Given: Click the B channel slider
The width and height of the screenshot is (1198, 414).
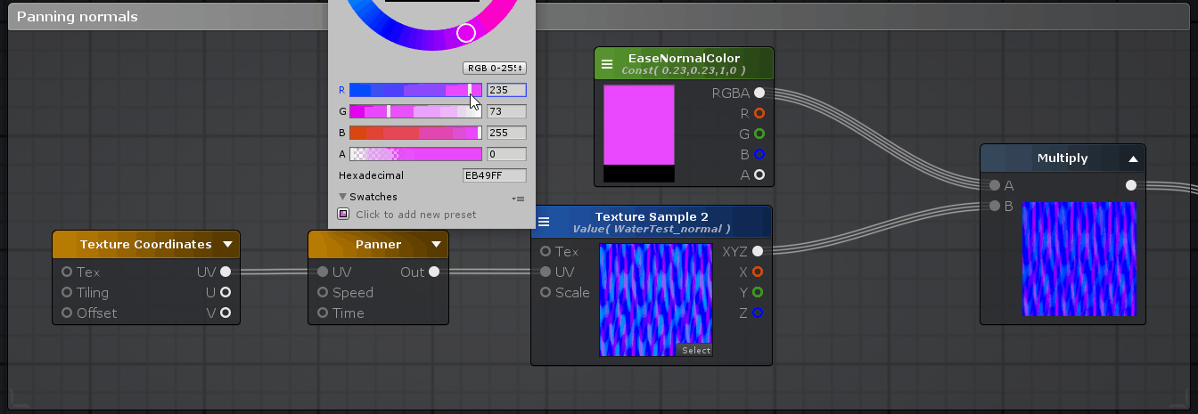Looking at the screenshot, I should [415, 133].
